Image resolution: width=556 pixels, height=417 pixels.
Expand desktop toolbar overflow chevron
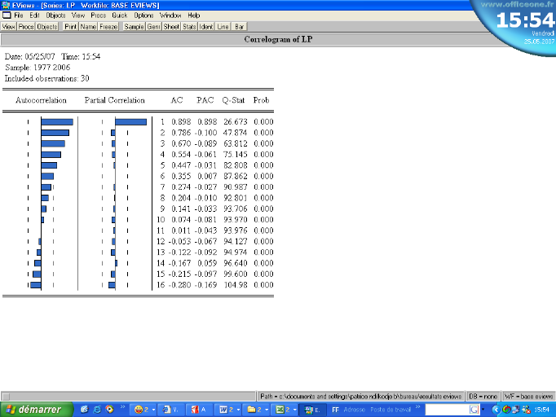click(418, 406)
